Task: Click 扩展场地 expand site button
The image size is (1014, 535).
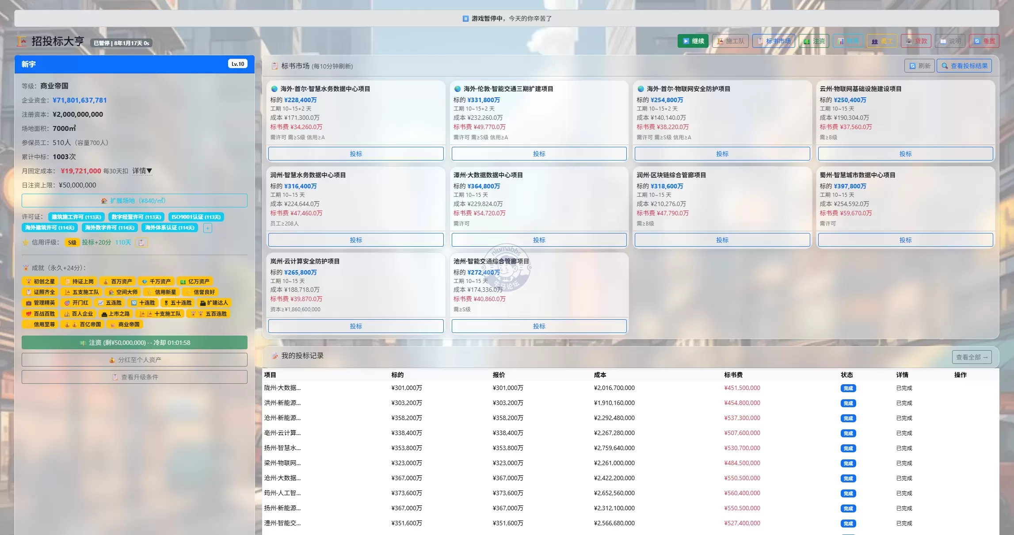Action: (x=134, y=201)
